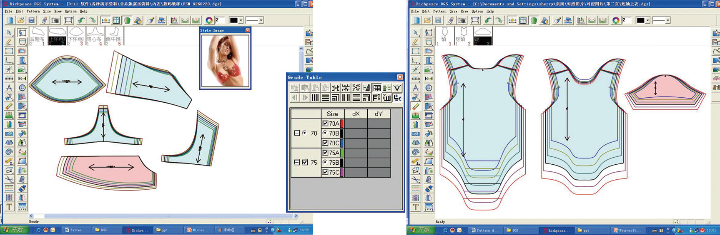This screenshot has height=235, width=720.
Task: Select the pencil tool in the right window
Action: click(x=416, y=42)
